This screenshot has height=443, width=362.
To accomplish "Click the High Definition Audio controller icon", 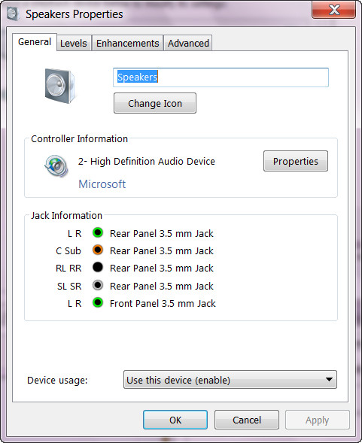I will [56, 165].
